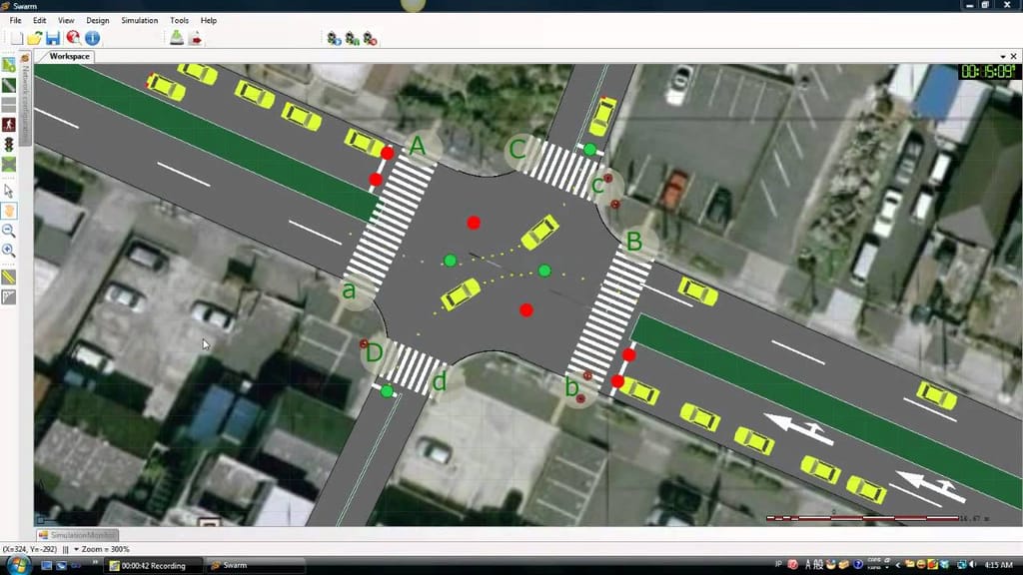Pick the arrow pointer selection tool
The height and width of the screenshot is (575, 1023).
click(x=9, y=190)
